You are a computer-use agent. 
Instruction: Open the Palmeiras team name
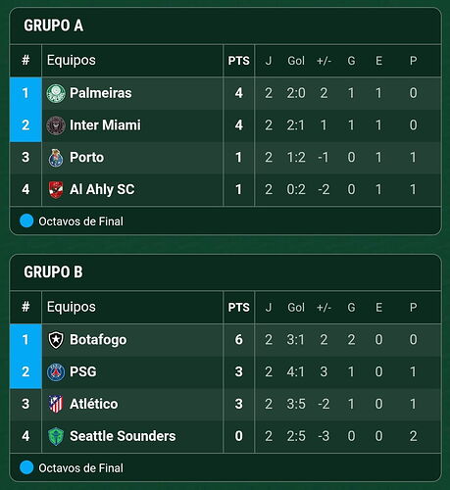[101, 93]
